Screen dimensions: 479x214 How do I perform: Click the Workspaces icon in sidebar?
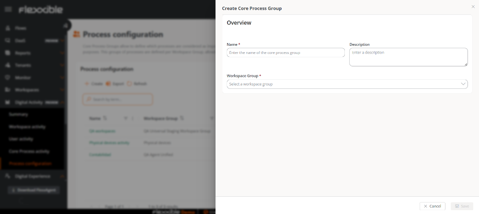pyautogui.click(x=8, y=90)
